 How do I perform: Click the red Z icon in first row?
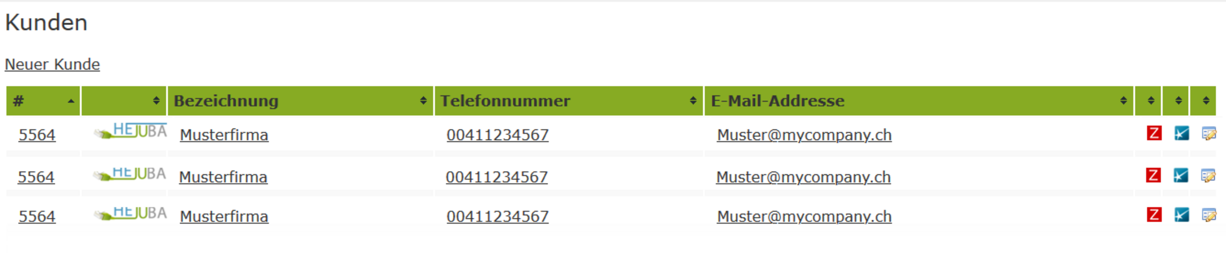pyautogui.click(x=1154, y=133)
